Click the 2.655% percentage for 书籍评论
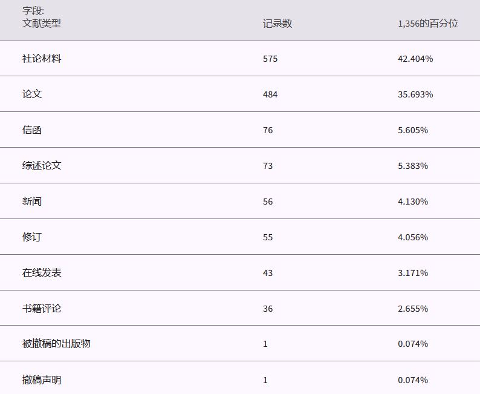The image size is (480, 394). click(413, 309)
